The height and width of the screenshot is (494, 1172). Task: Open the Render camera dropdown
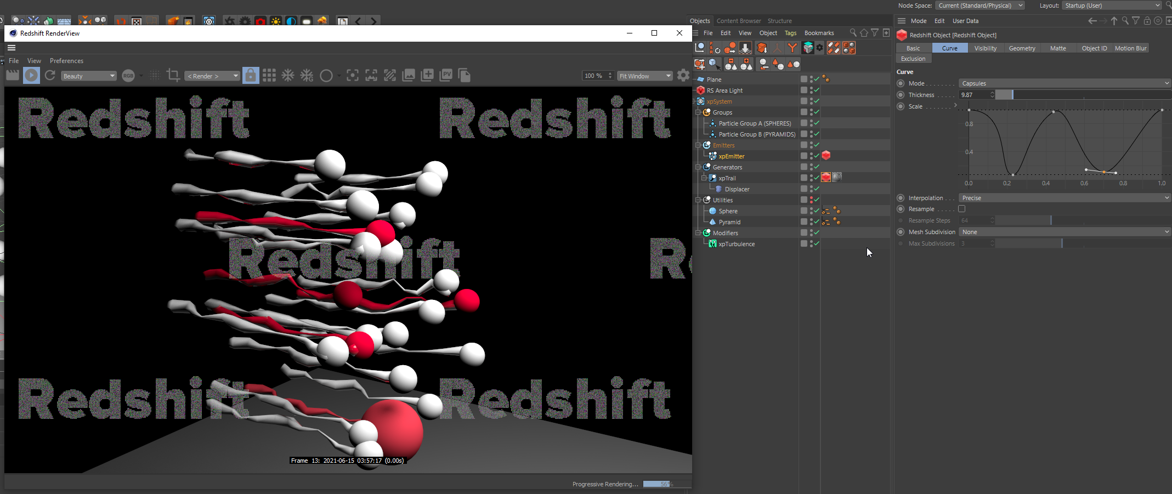pyautogui.click(x=212, y=76)
